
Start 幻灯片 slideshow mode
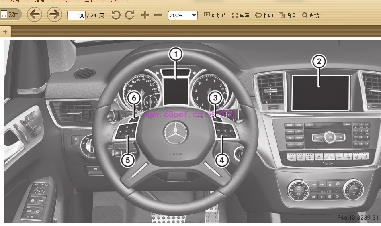coord(215,16)
